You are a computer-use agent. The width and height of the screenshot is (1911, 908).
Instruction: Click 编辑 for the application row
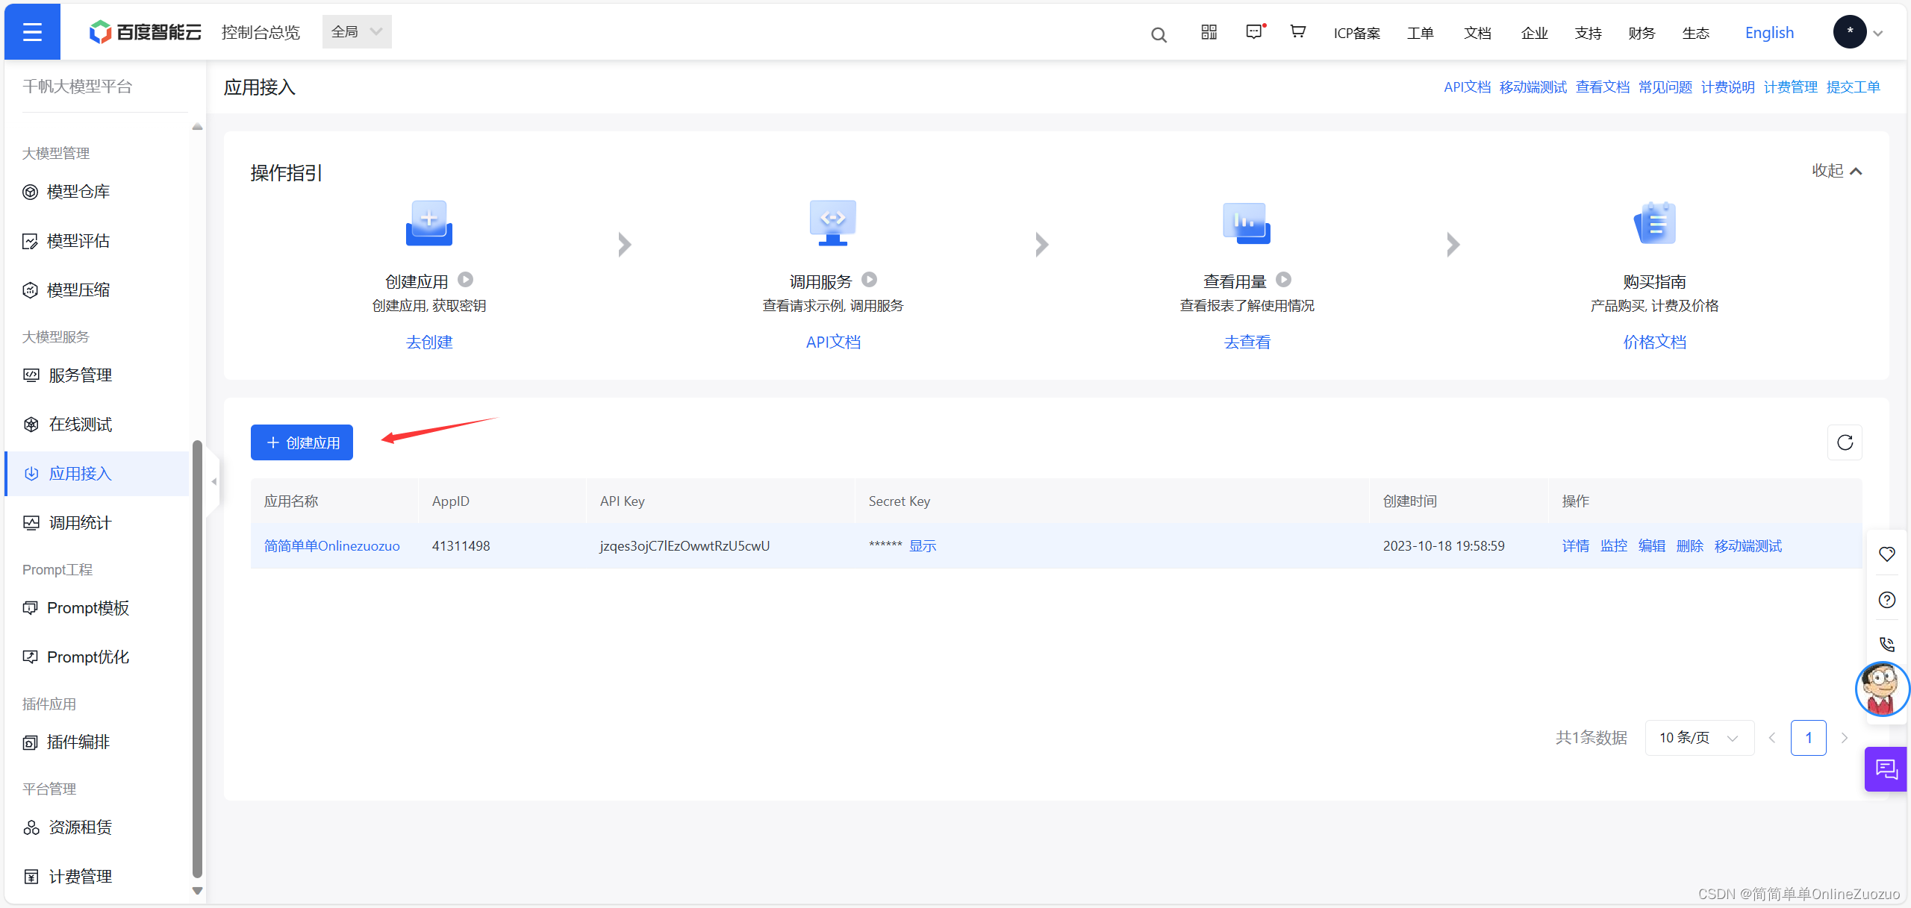pyautogui.click(x=1652, y=546)
